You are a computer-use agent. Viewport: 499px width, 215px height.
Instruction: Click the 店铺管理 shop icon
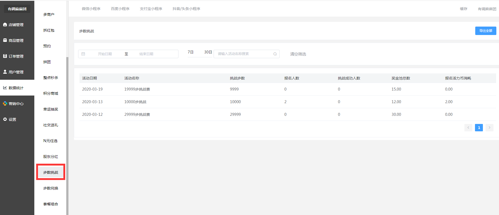tap(5, 24)
